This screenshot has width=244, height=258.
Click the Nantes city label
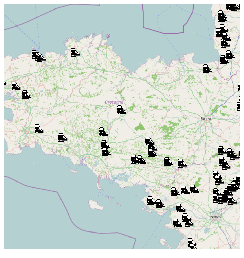pos(215,217)
